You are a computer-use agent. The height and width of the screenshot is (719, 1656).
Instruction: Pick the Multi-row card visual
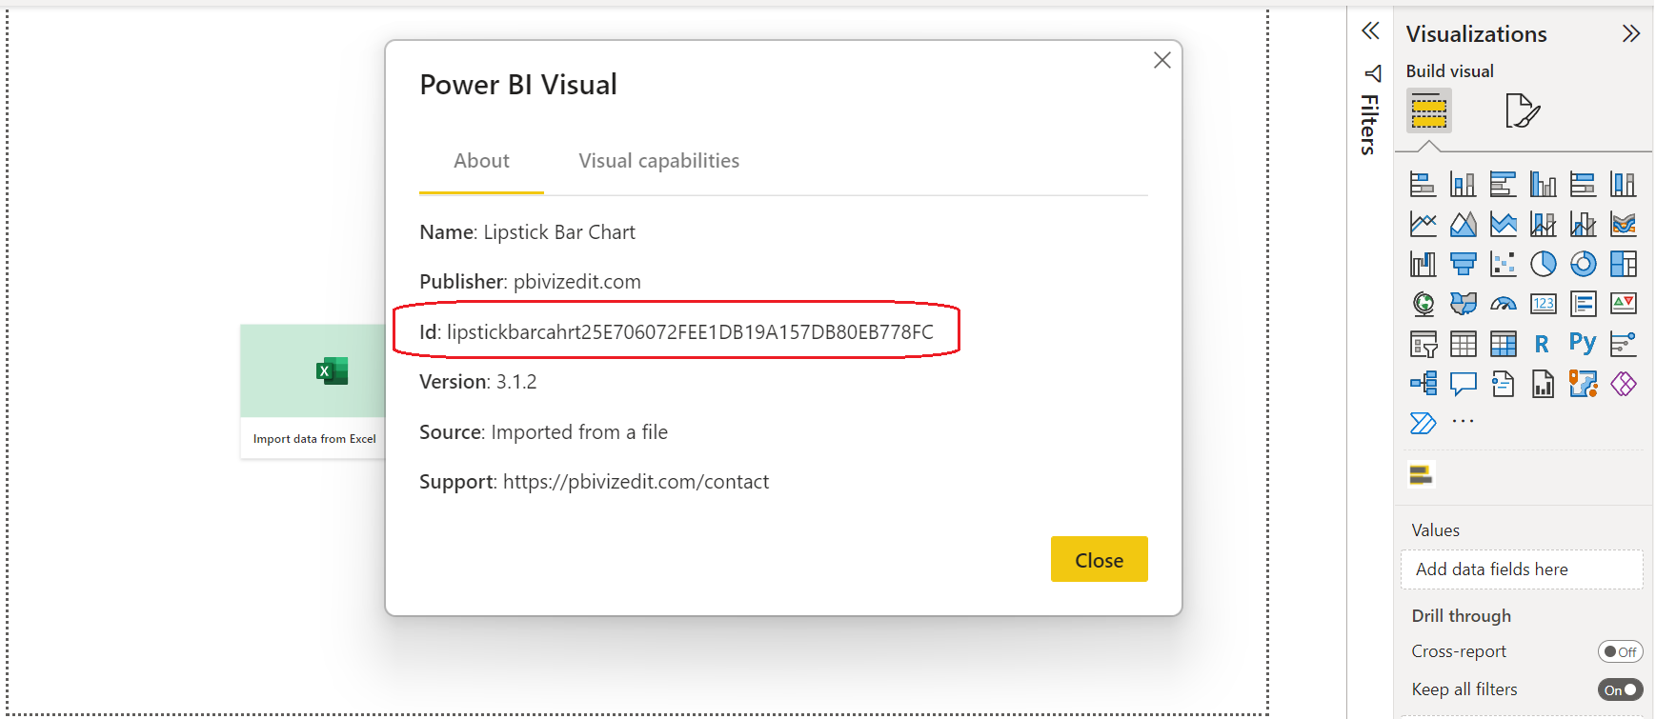pos(1583,304)
